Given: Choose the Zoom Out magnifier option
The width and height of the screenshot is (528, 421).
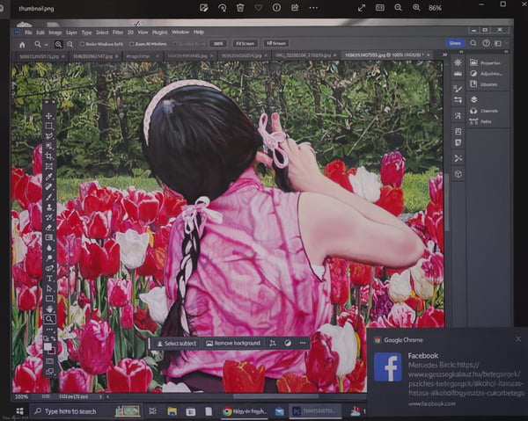Looking at the screenshot, I should tap(70, 45).
